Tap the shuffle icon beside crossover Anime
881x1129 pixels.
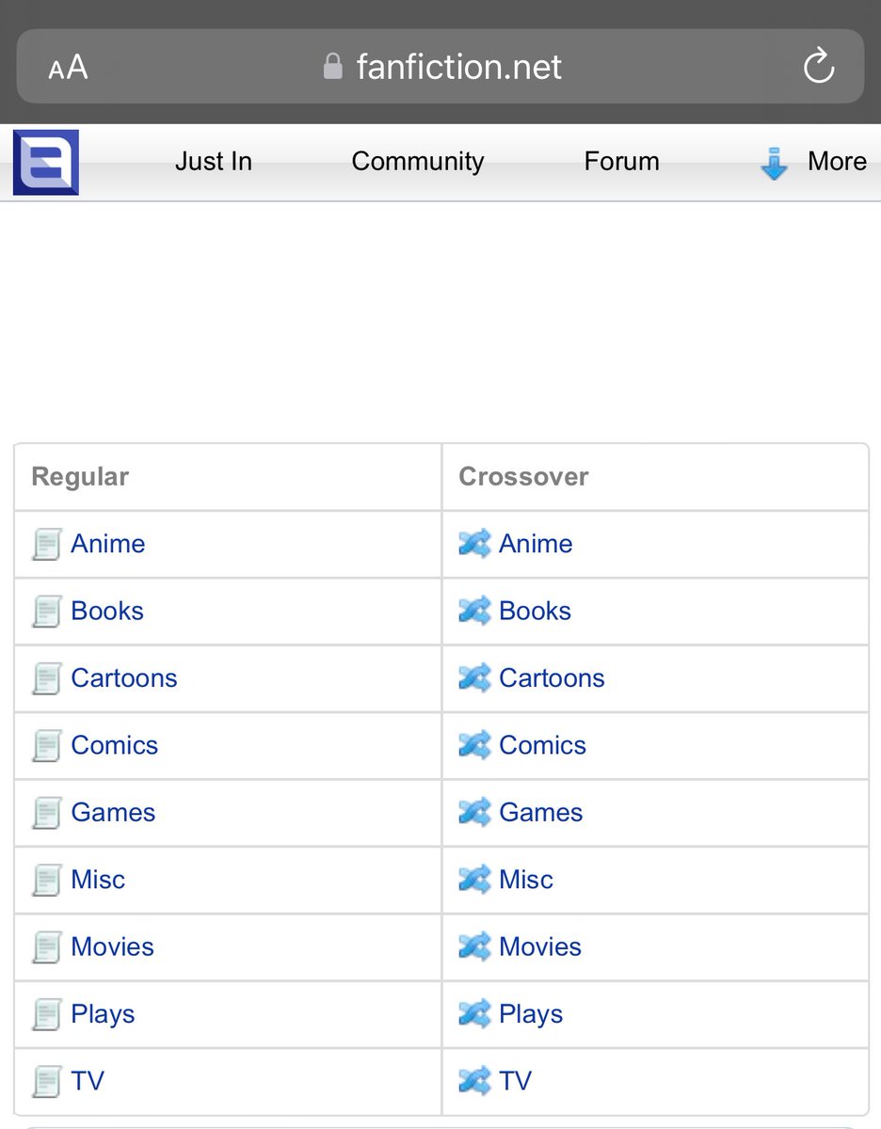tap(474, 544)
